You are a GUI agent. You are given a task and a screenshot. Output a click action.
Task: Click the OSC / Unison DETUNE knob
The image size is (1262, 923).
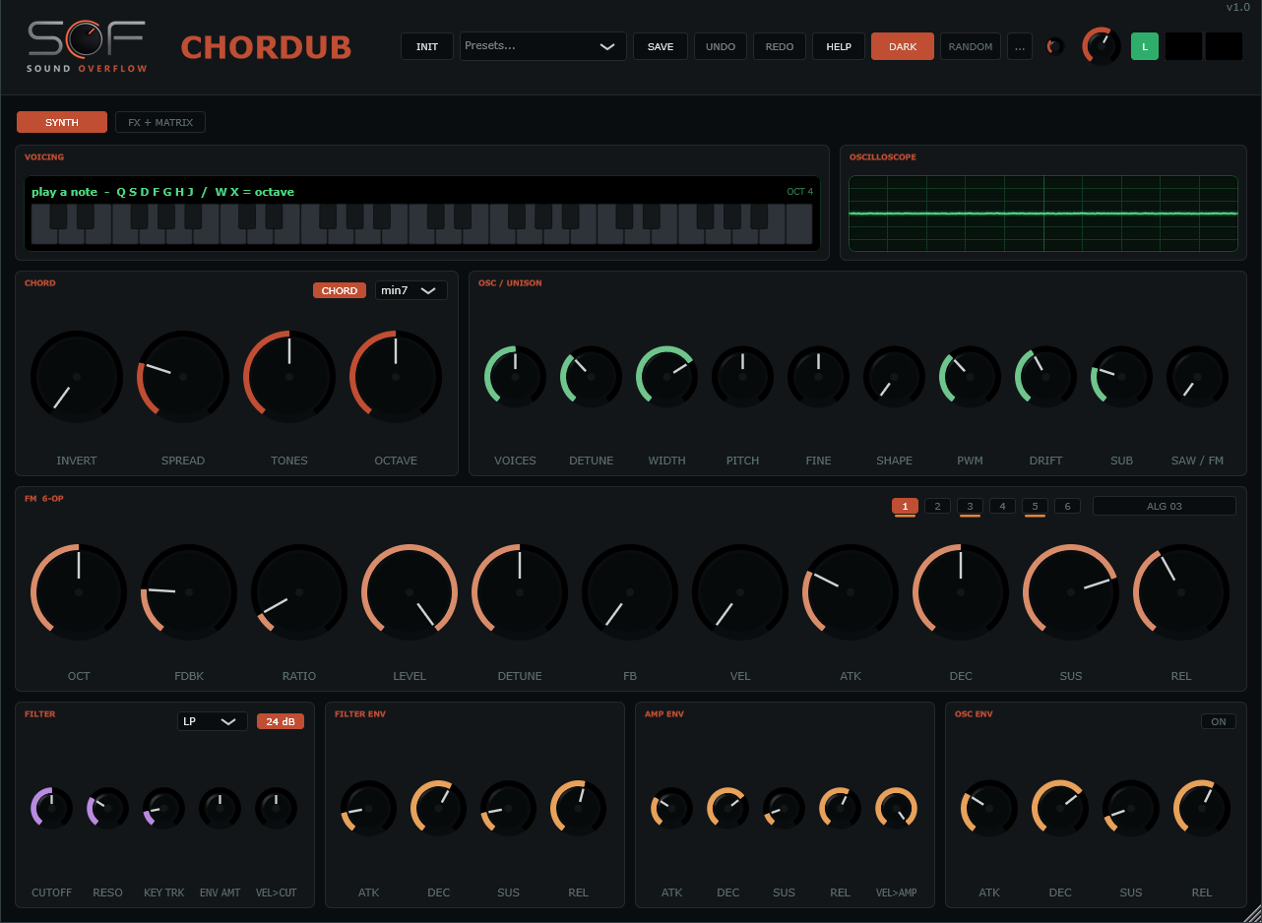[x=591, y=377]
